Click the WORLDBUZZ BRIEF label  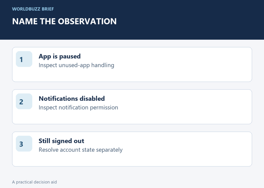33,9
